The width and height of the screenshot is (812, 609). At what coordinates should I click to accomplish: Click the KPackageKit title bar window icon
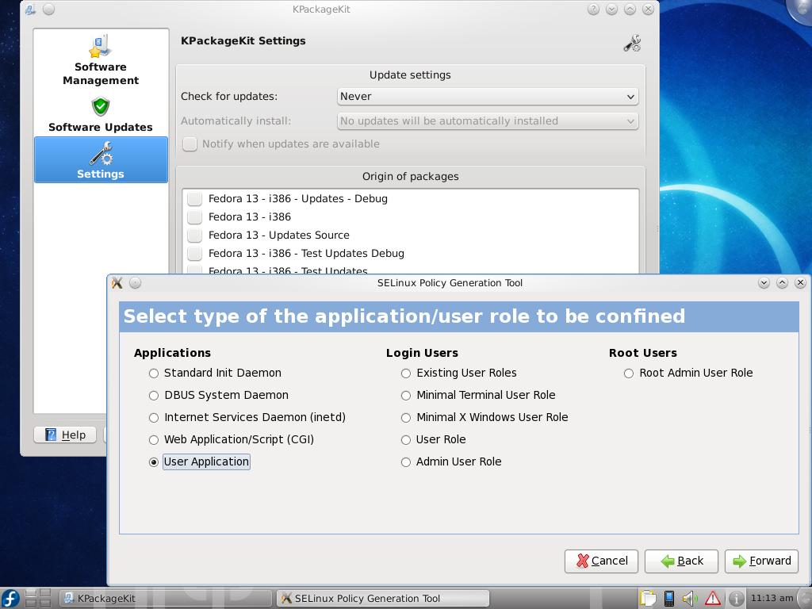point(30,9)
